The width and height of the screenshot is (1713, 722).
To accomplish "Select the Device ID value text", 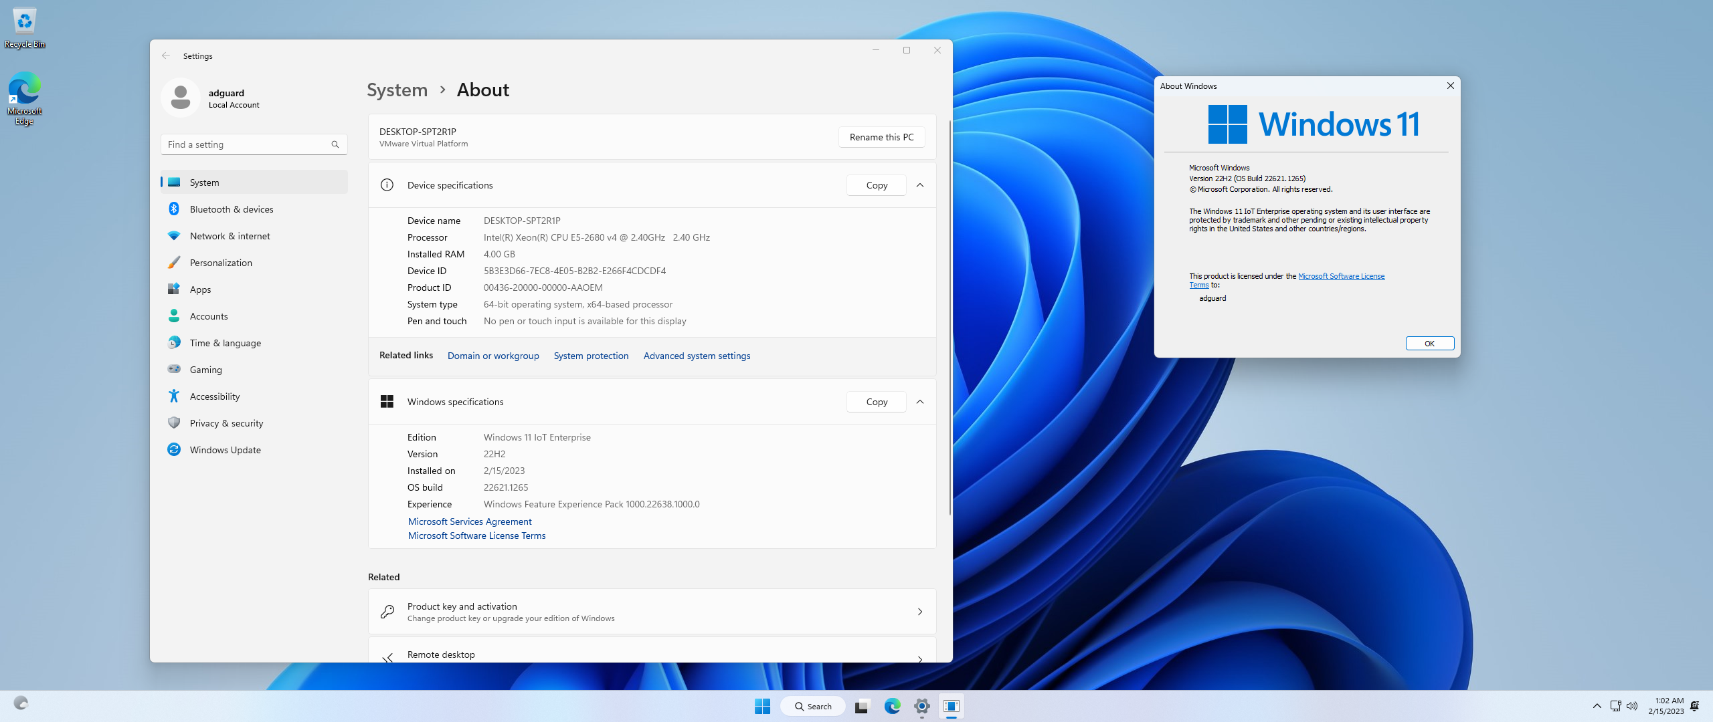I will pyautogui.click(x=575, y=271).
